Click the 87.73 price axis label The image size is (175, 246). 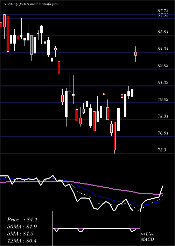click(x=163, y=11)
